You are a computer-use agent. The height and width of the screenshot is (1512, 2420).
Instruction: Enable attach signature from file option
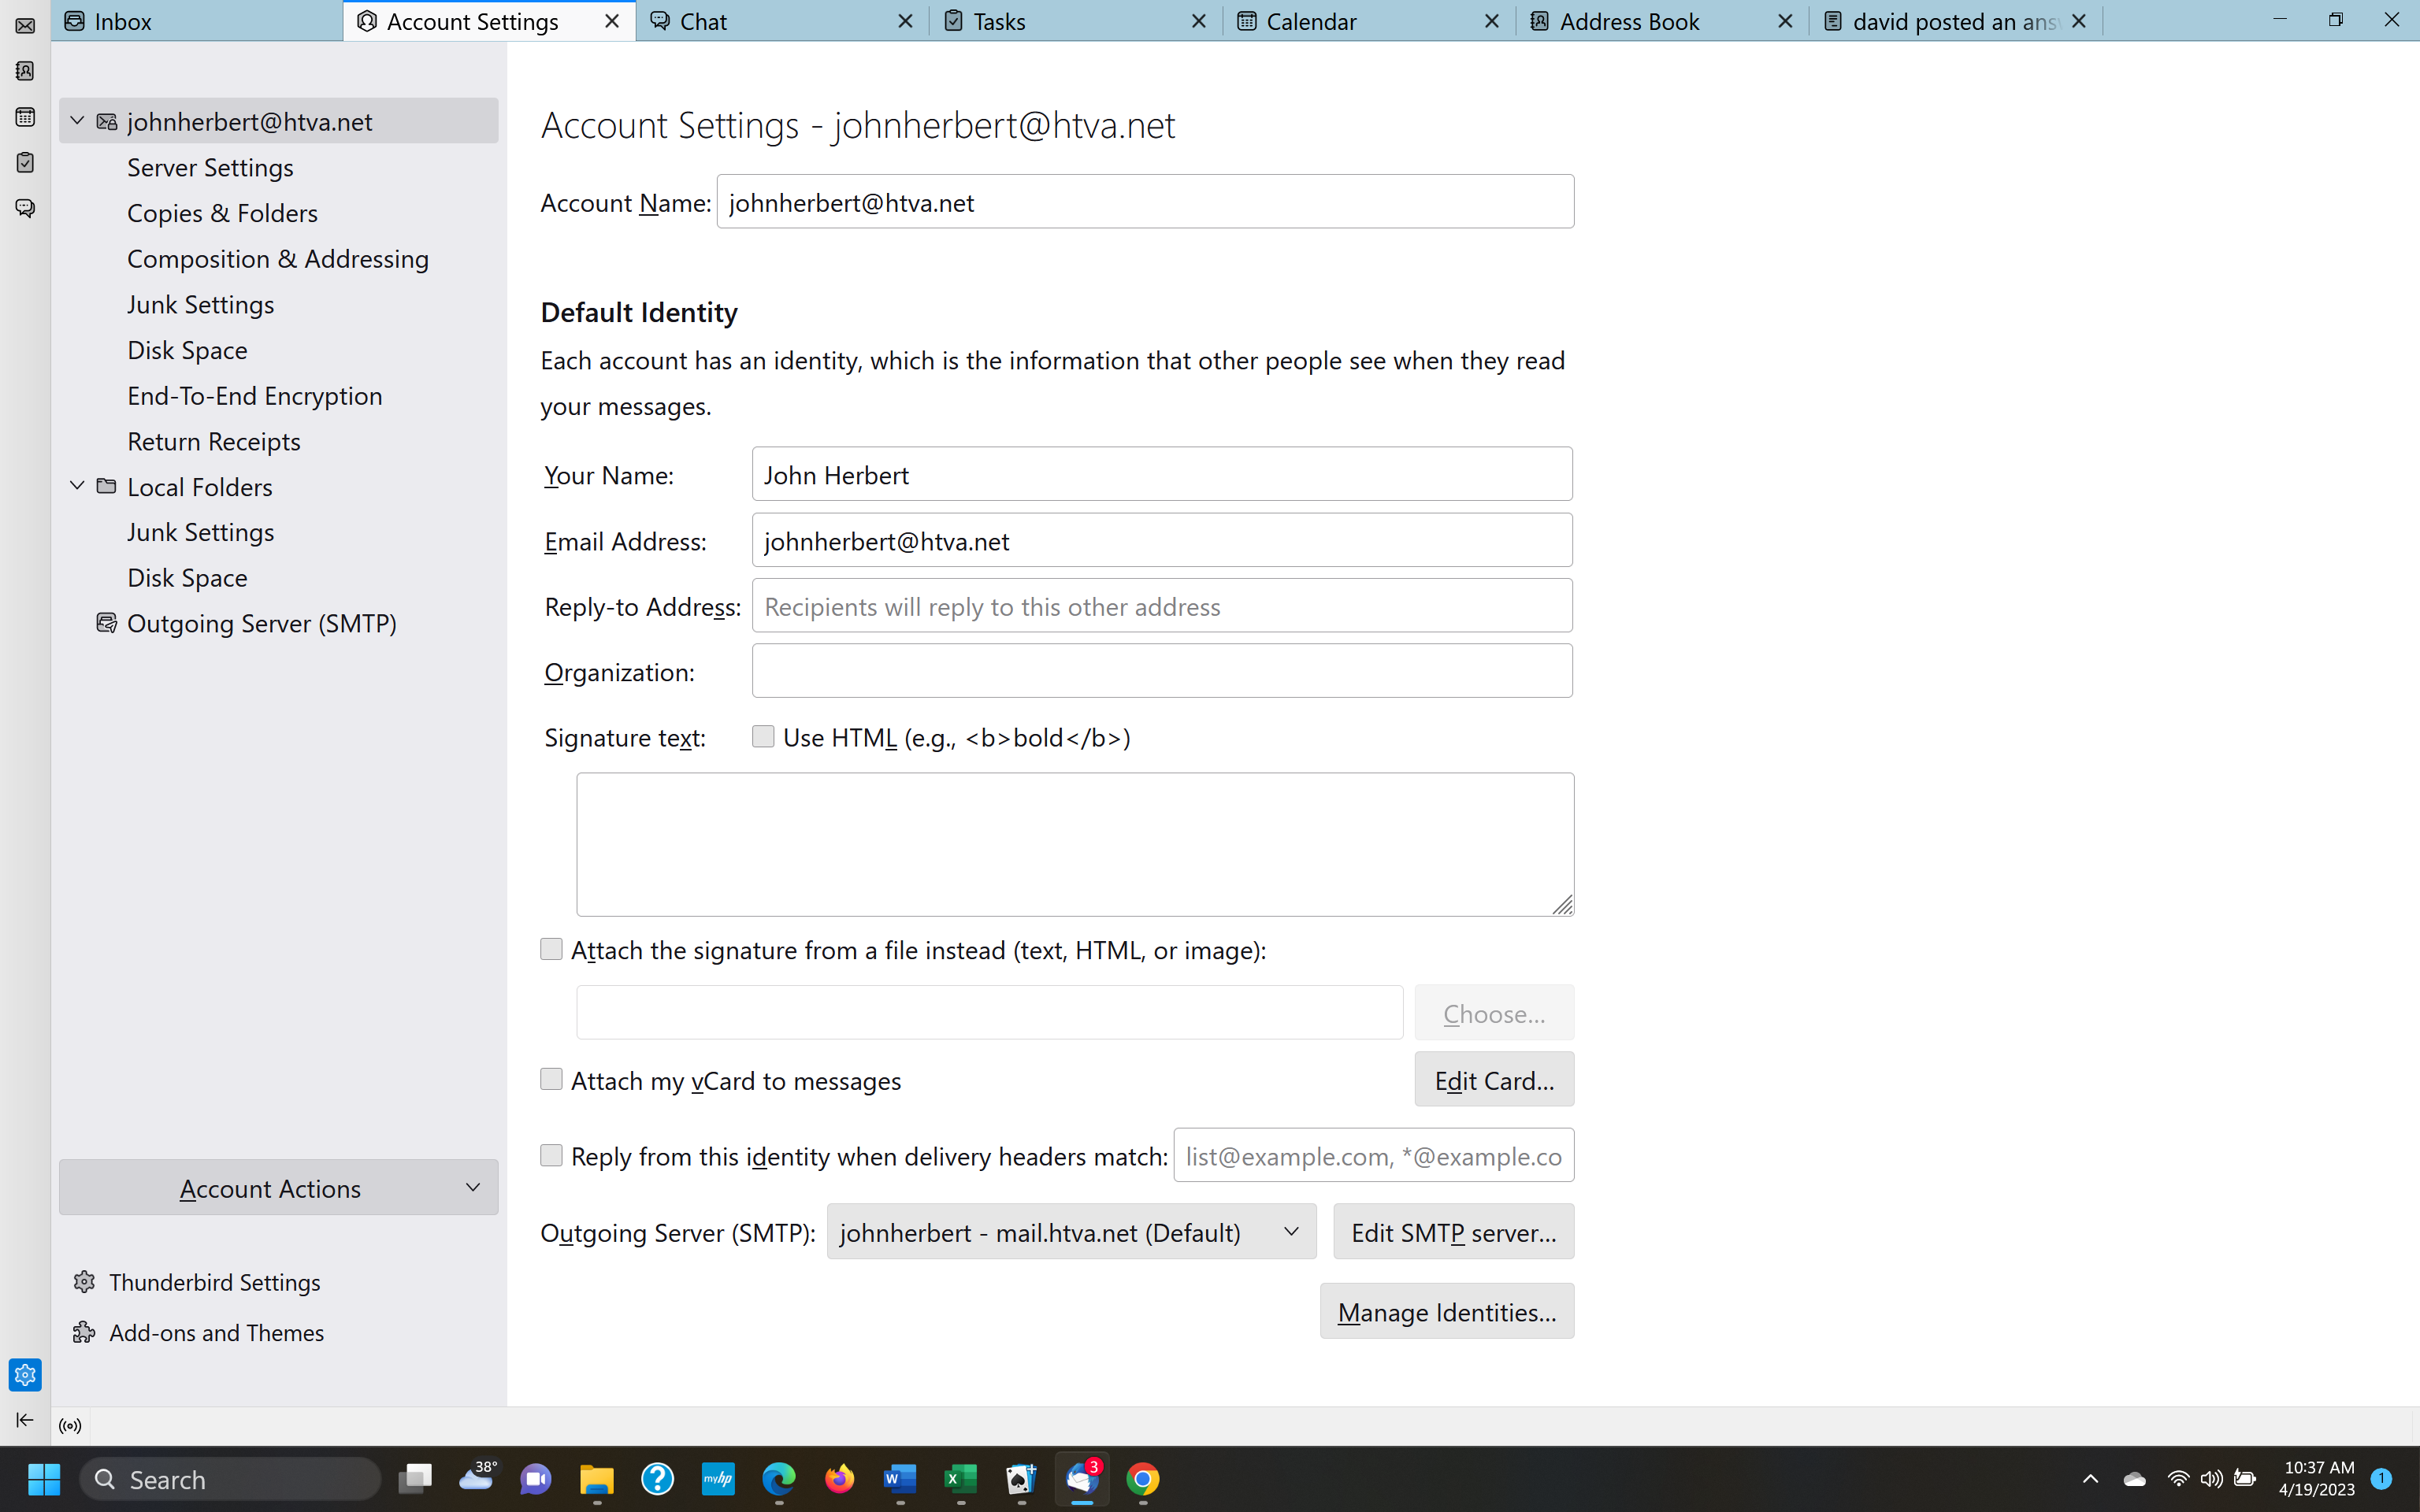[x=551, y=949]
